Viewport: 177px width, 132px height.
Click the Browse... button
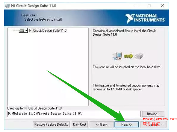[x=153, y=114]
